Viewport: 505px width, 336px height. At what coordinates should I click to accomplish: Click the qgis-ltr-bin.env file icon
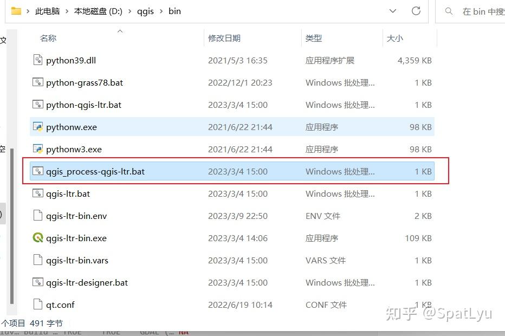pos(38,216)
